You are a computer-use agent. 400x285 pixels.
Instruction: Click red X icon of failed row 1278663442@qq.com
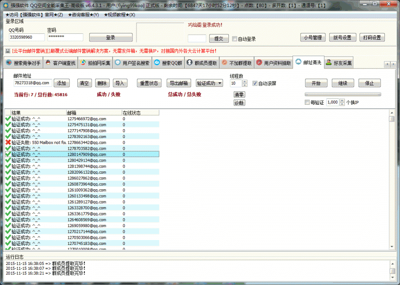[8, 142]
